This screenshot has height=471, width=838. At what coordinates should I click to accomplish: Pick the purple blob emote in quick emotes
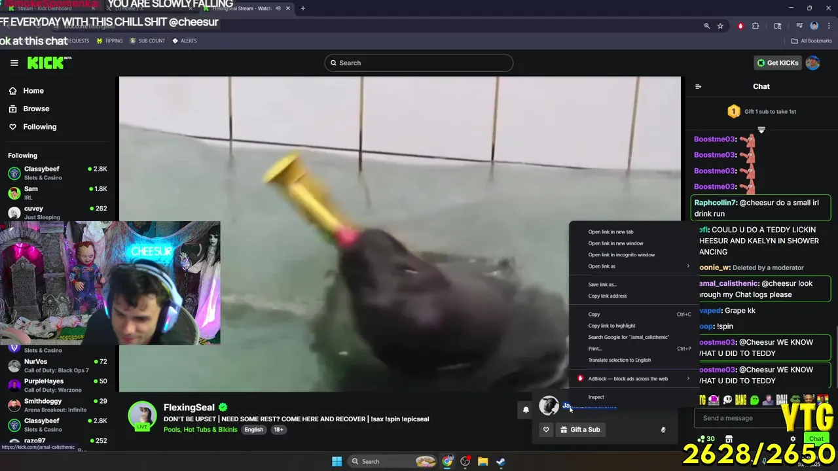[714, 400]
